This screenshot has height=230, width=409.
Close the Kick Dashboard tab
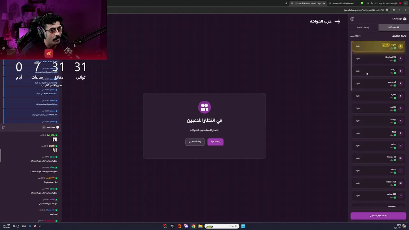[x=330, y=3]
